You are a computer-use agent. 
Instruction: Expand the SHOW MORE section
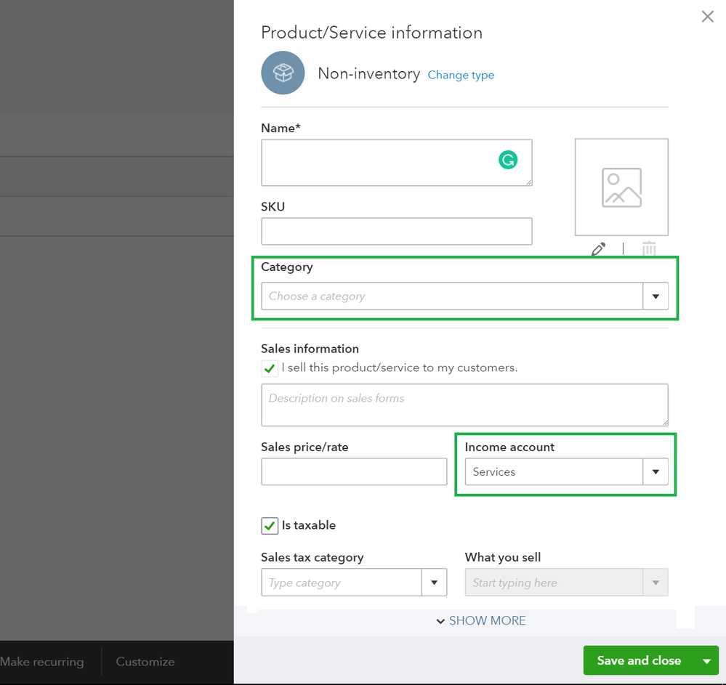point(480,621)
